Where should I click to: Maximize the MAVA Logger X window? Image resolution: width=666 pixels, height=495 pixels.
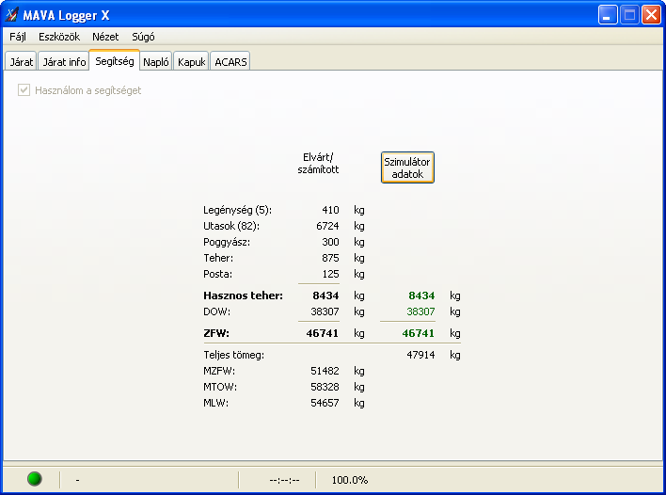pos(629,15)
